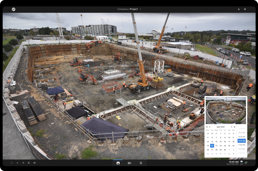Viewport: 258px width, 171px height.
Task: Select the 11:00 AM timestamp
Action: point(241,145)
